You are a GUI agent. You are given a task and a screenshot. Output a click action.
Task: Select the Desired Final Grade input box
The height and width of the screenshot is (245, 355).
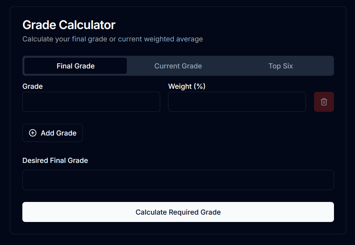click(178, 180)
